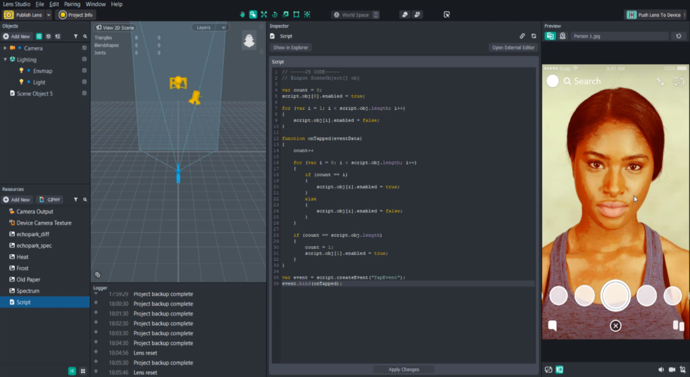Click the reset preview refresh icon

679,36
